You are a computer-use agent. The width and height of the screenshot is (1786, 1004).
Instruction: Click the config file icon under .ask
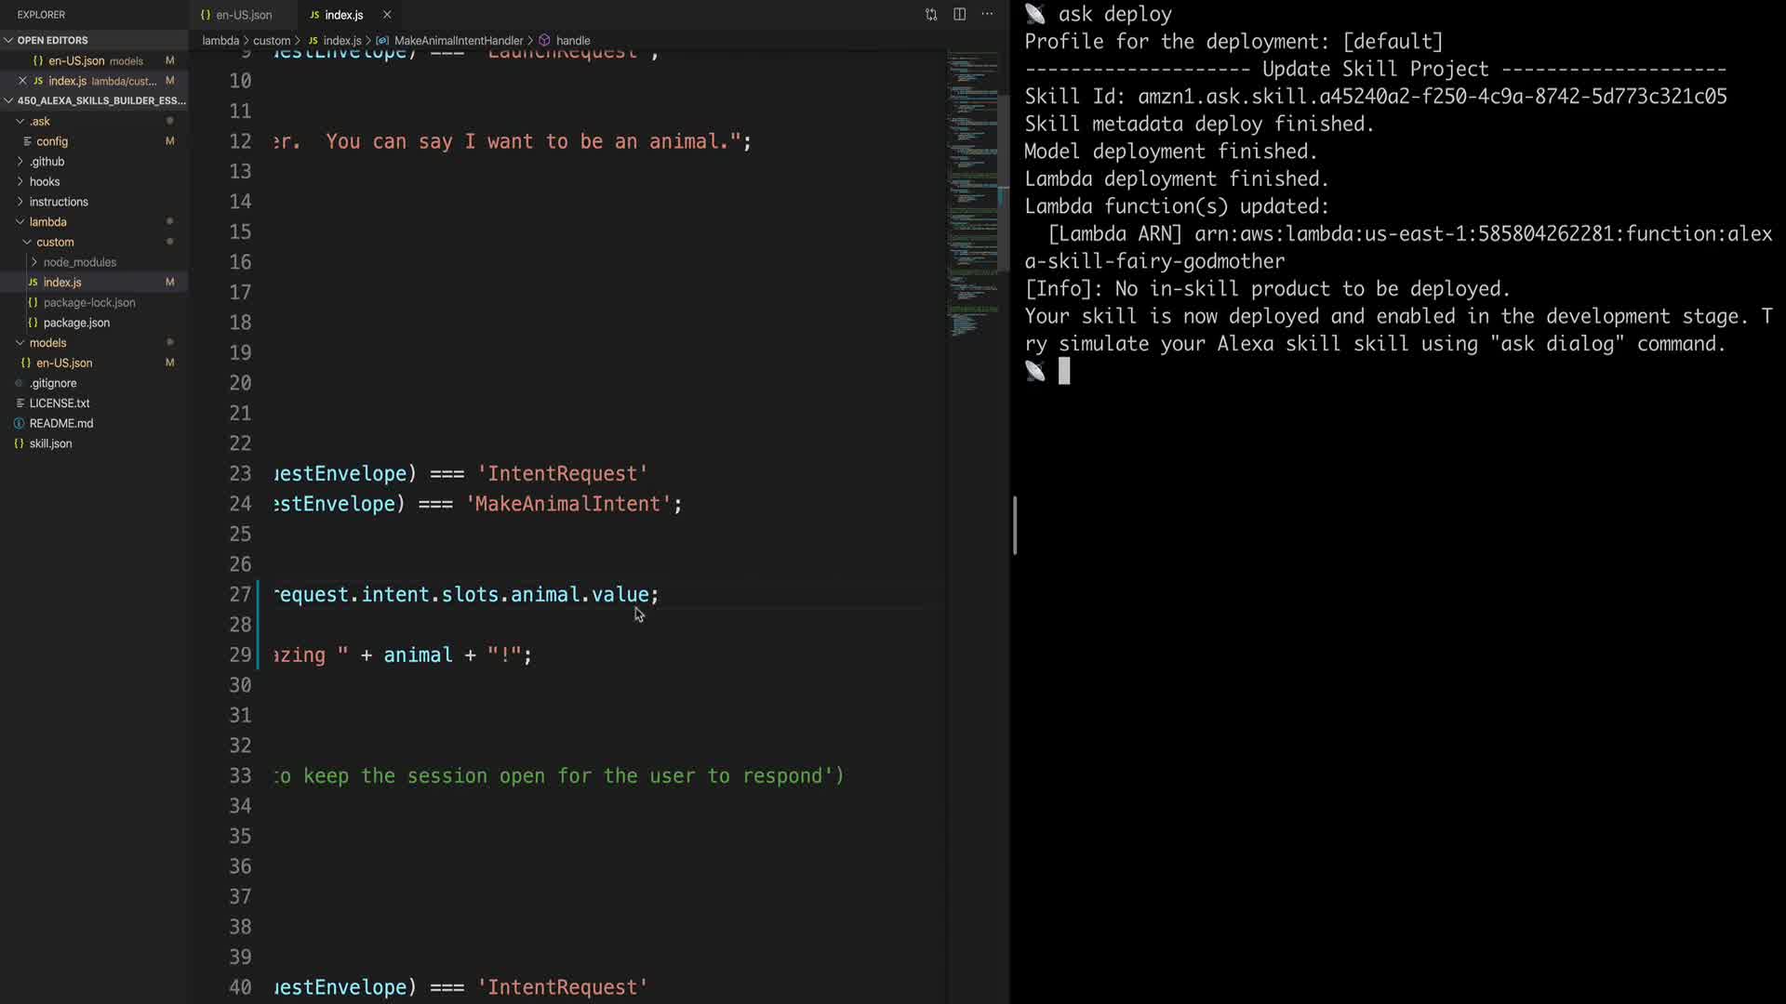(x=27, y=141)
